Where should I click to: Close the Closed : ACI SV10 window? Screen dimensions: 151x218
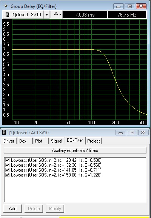pos(143,133)
